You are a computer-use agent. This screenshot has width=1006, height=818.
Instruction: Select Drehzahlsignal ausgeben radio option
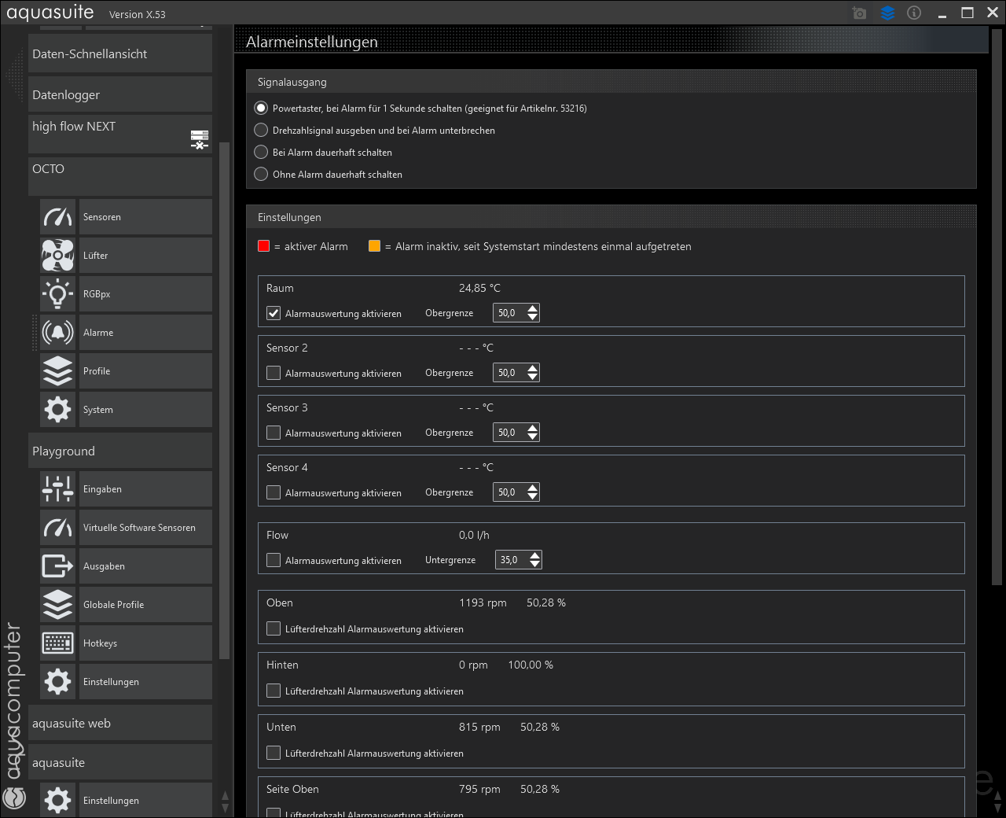point(261,130)
